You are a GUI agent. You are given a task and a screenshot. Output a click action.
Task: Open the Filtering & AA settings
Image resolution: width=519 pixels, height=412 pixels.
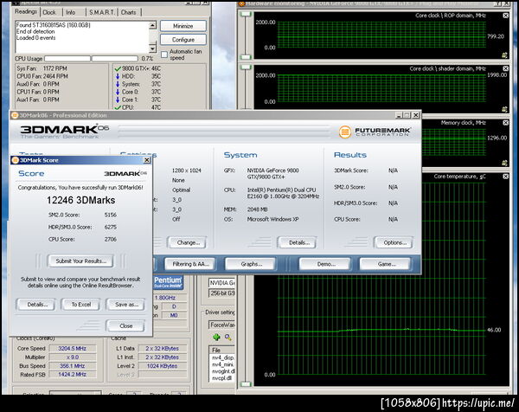(x=190, y=264)
